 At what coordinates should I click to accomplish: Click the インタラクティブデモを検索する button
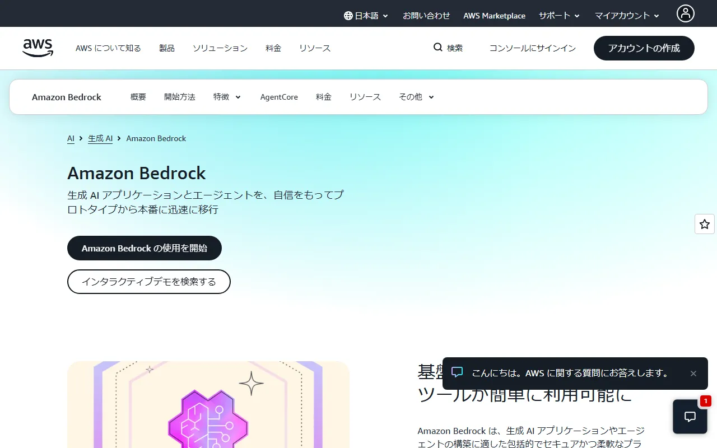(x=148, y=282)
